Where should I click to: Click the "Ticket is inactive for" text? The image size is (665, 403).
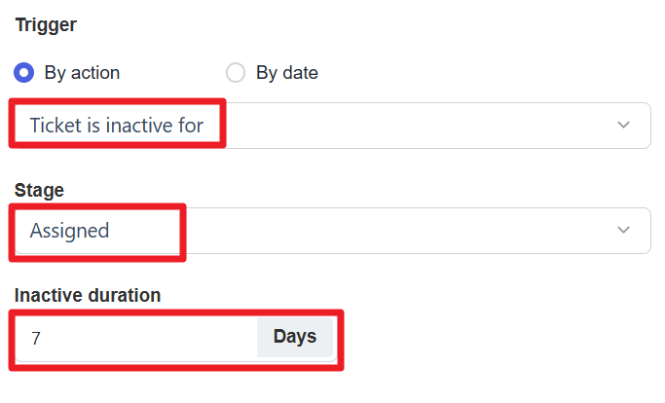tap(117, 126)
